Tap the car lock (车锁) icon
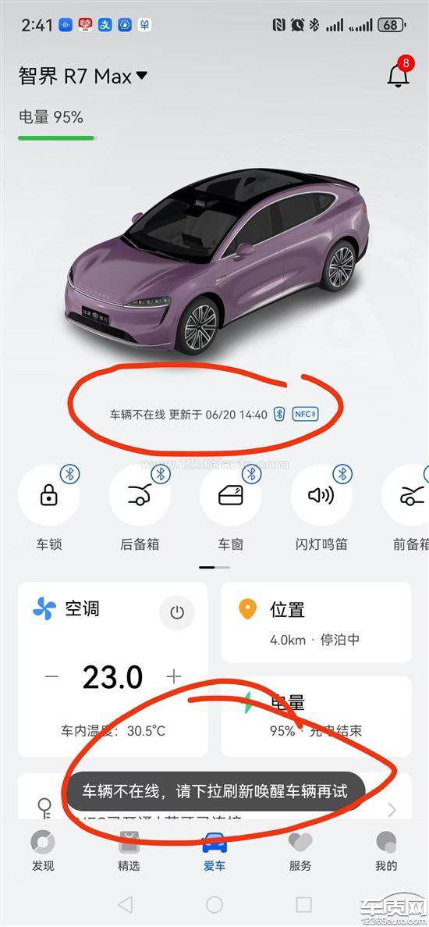 click(x=49, y=495)
